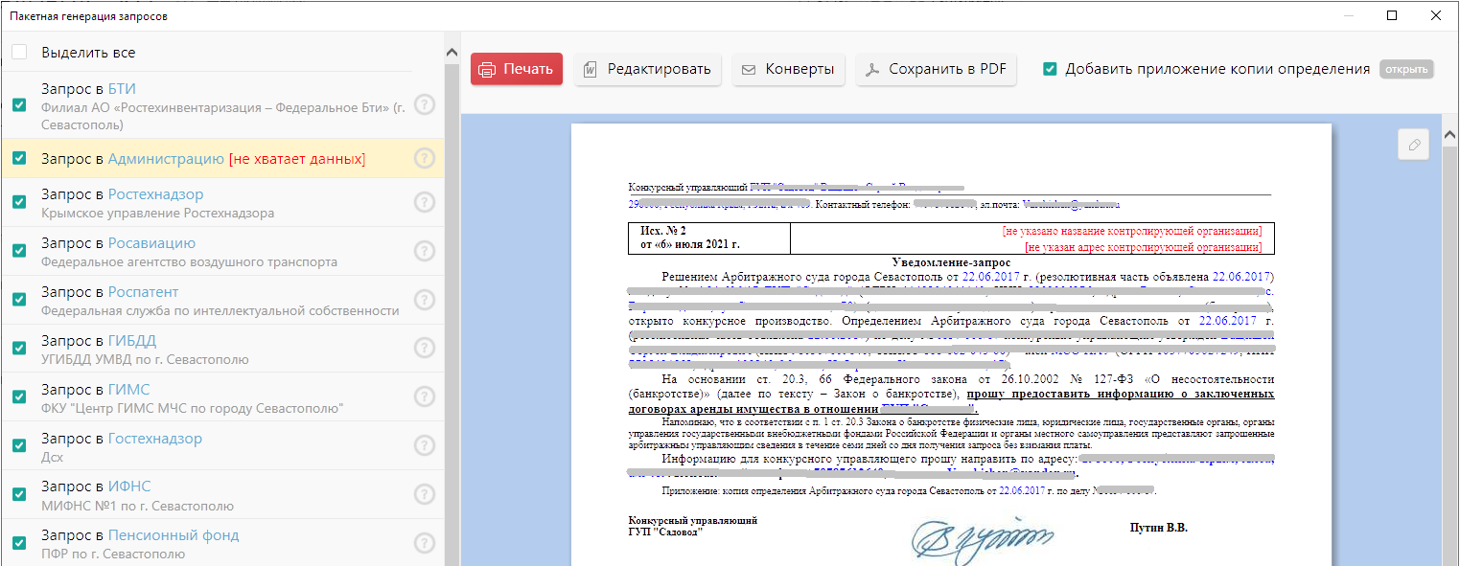This screenshot has width=1460, height=566.
Task: Toggle the Выделить все checkbox
Action: point(19,53)
